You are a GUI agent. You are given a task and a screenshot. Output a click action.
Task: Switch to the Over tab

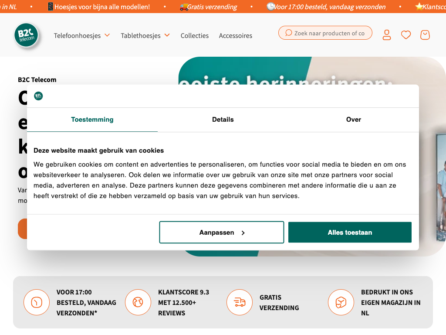353,120
